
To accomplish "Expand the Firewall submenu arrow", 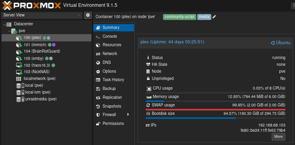I will (x=128, y=114).
